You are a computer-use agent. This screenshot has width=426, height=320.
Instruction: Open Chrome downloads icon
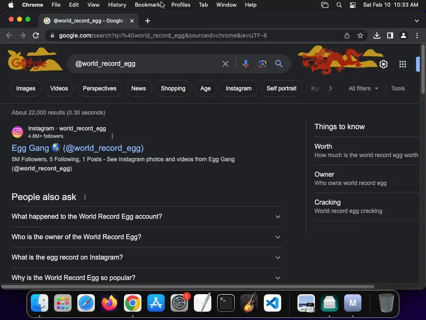click(377, 35)
